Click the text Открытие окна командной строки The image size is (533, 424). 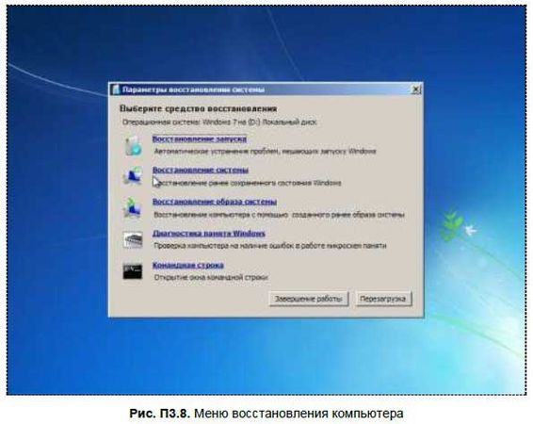click(211, 277)
